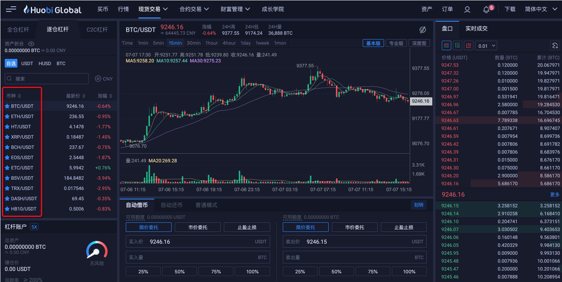
Task: Switch to the 全仓杠杆 tab
Action: (x=18, y=30)
